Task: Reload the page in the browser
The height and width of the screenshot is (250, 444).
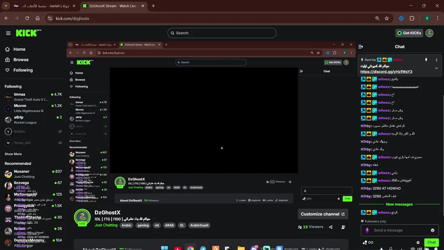Action: click(27, 18)
